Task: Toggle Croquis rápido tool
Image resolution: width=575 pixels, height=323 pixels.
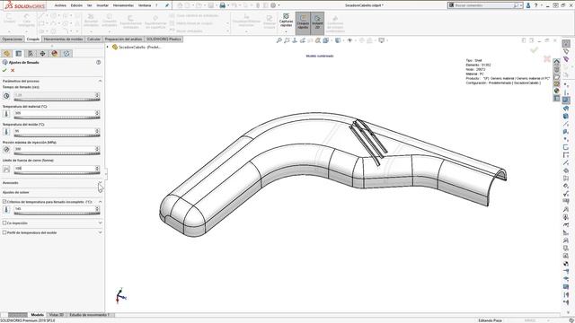Action: (x=303, y=22)
